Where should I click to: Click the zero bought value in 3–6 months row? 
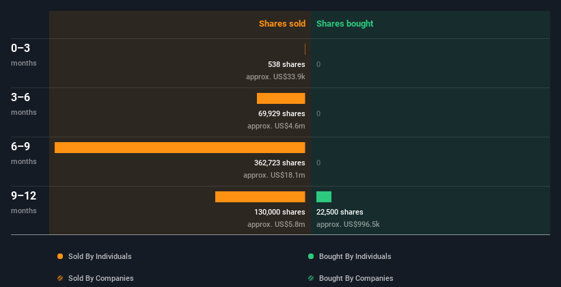click(x=318, y=113)
